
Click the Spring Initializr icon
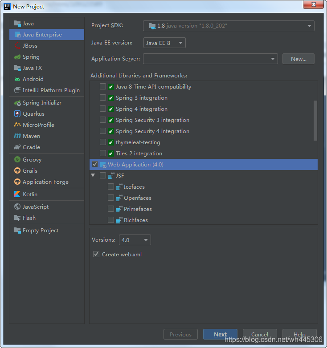(x=17, y=103)
